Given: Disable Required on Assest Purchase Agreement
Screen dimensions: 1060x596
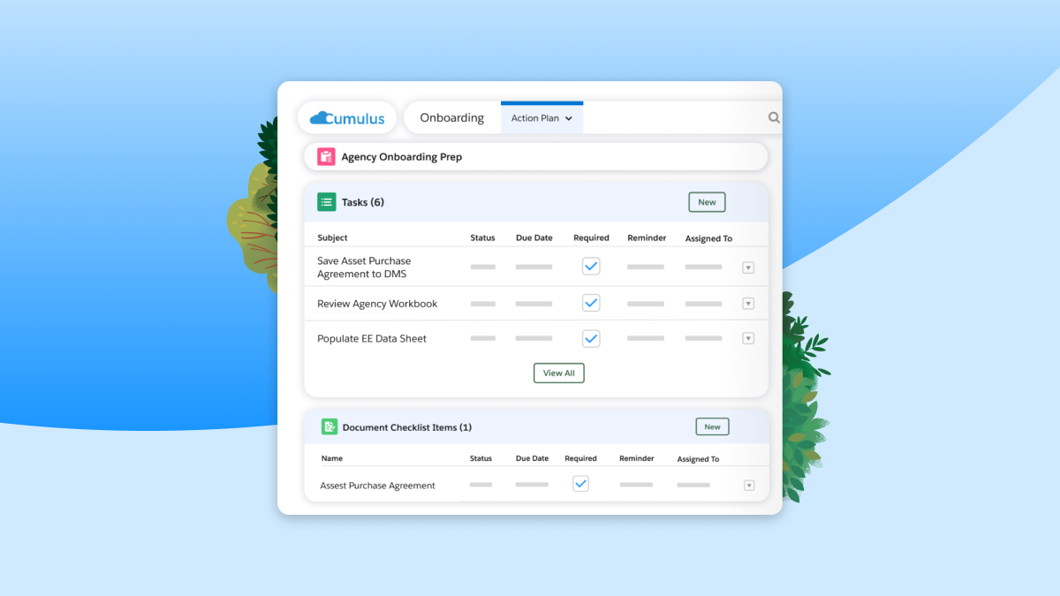Looking at the screenshot, I should pos(580,483).
